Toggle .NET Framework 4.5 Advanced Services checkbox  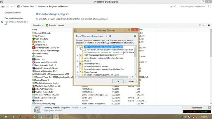[80, 55]
